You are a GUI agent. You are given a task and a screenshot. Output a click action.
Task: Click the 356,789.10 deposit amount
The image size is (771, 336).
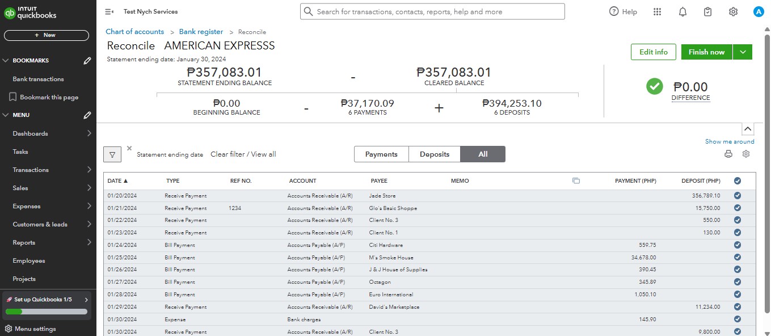706,196
